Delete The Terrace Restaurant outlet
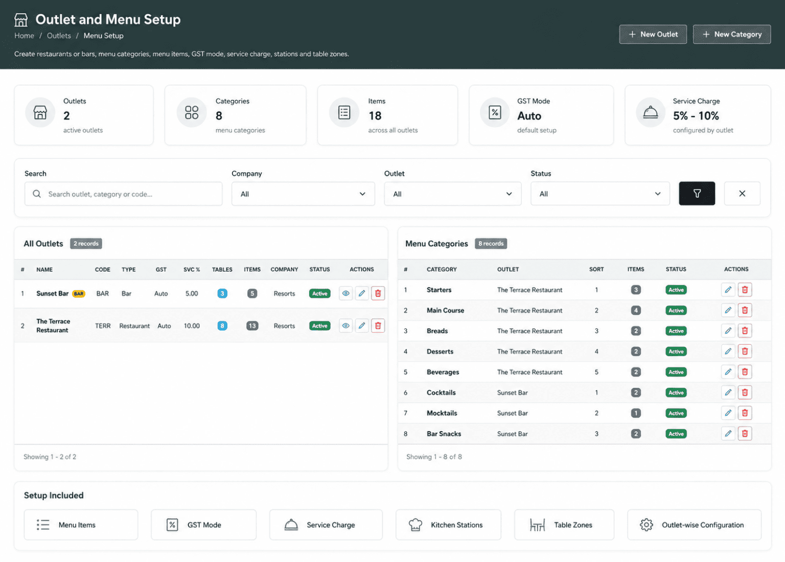The image size is (785, 562). click(x=378, y=325)
